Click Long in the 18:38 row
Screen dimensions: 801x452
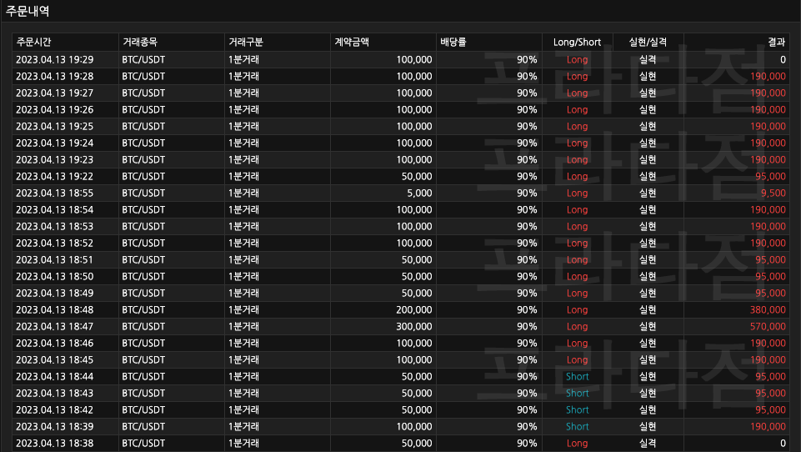578,444
